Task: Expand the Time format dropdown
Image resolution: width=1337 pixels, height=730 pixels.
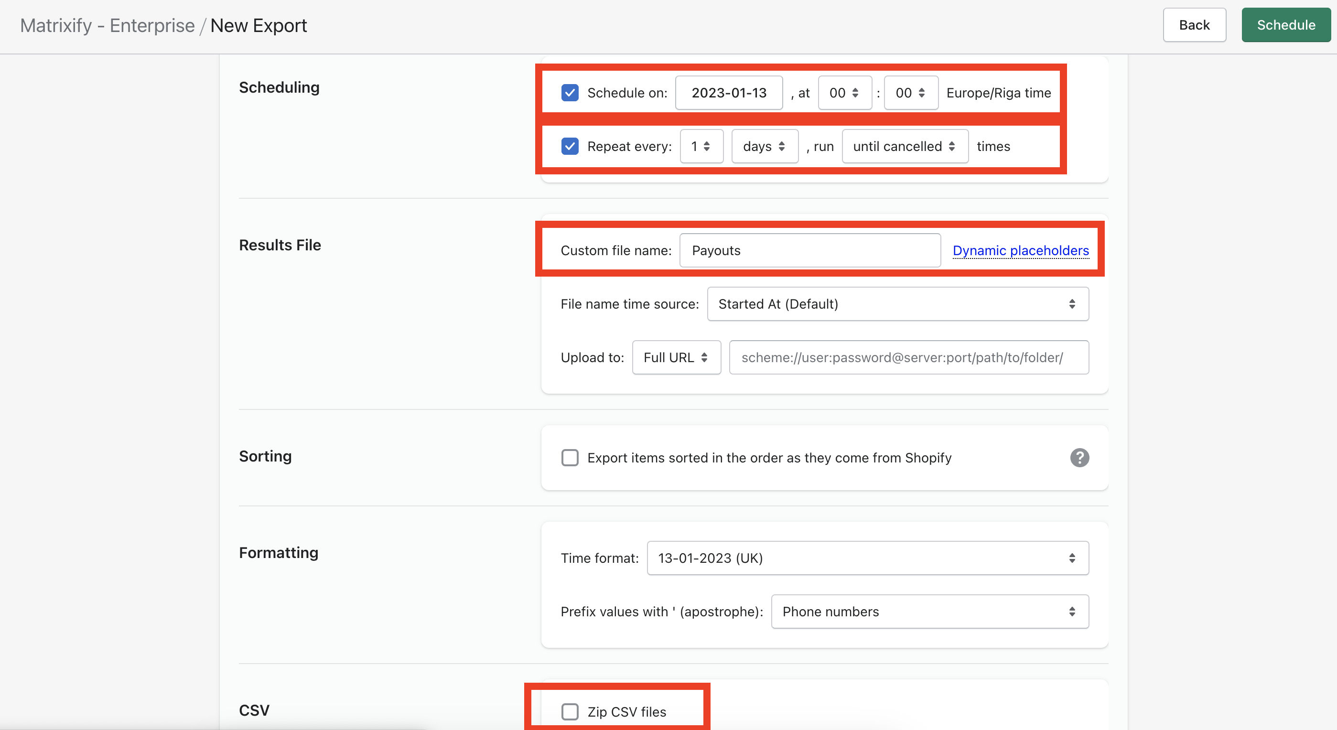Action: pos(867,558)
